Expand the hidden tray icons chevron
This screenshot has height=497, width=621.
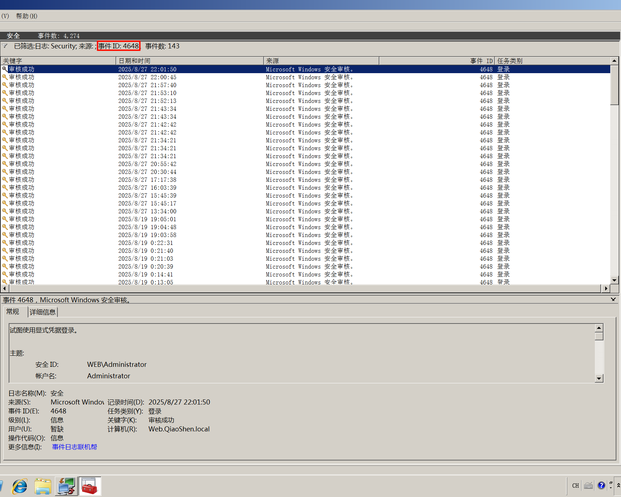(618, 486)
